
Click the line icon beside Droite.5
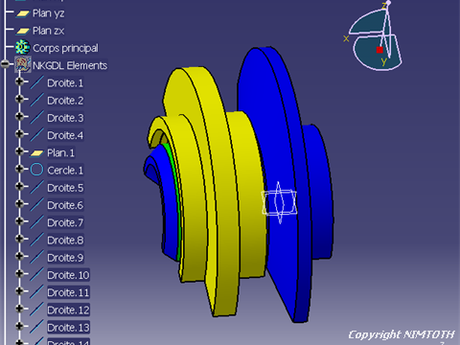pyautogui.click(x=36, y=187)
